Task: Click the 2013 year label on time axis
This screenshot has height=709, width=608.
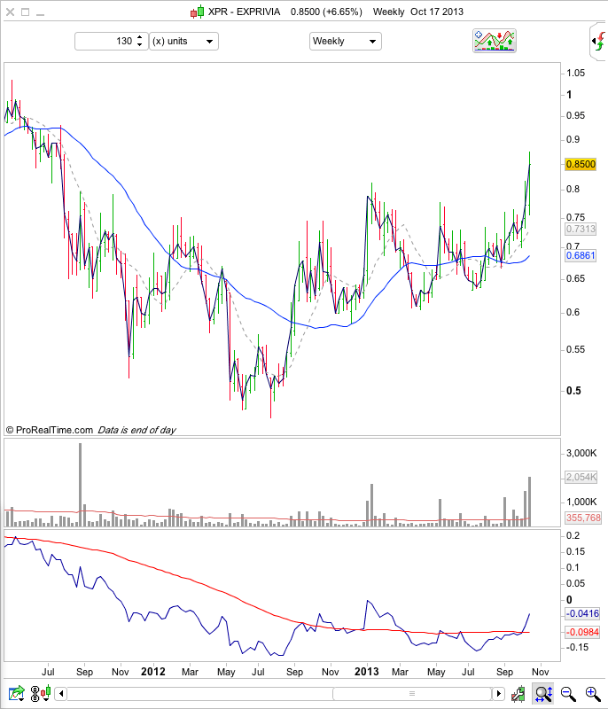Action: click(367, 672)
